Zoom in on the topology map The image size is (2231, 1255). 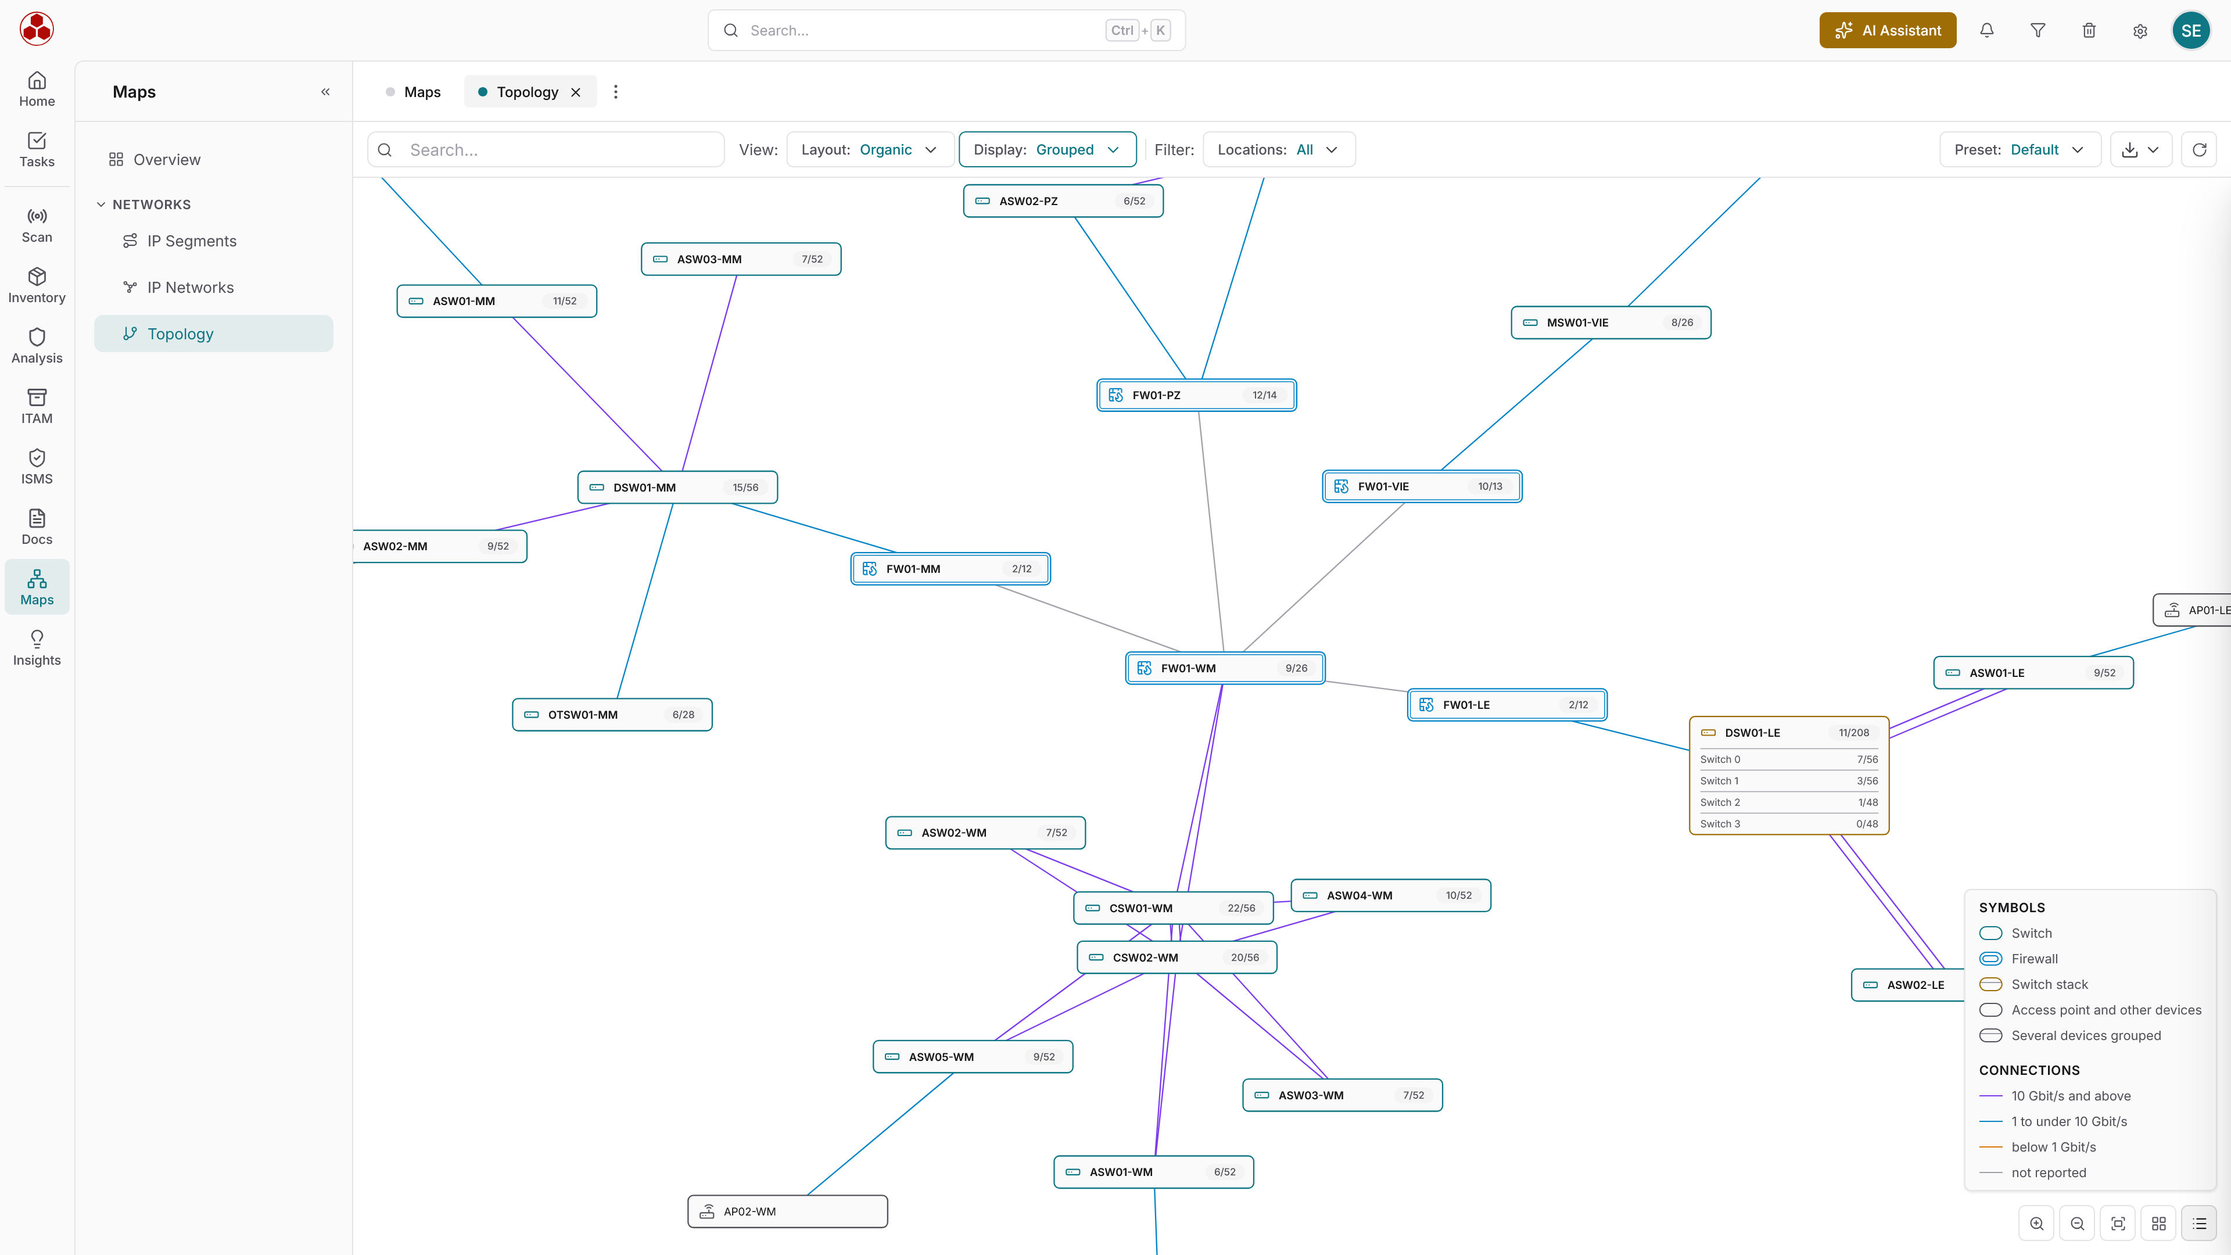coord(2037,1224)
